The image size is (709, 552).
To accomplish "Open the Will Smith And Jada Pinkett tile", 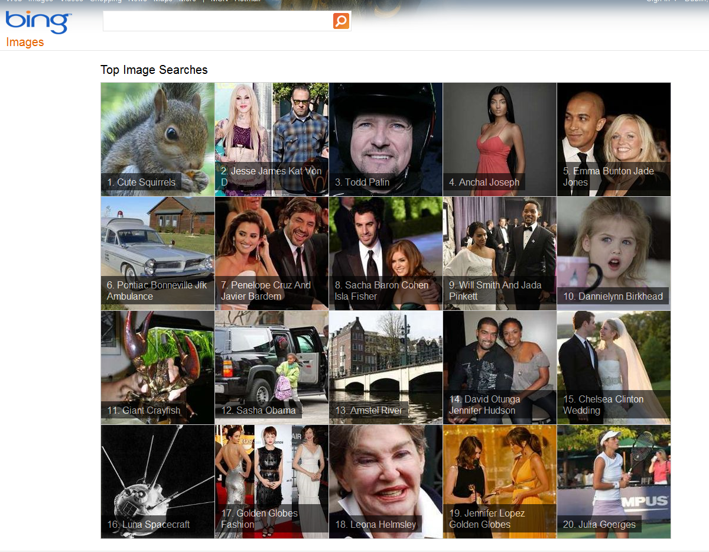I will pos(499,253).
